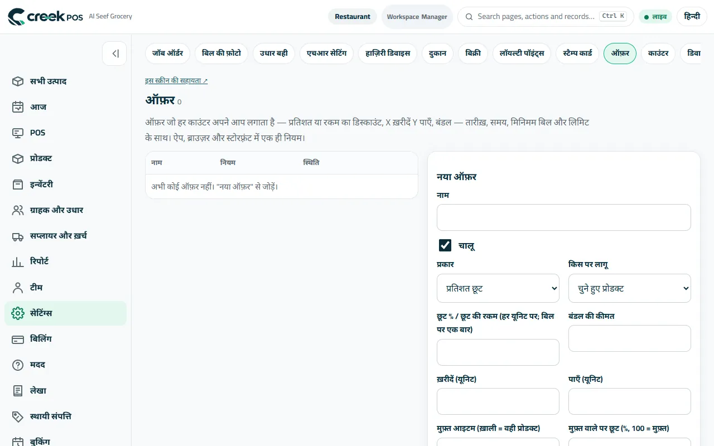
Task: Click the Restaurant button in header
Action: pyautogui.click(x=353, y=17)
